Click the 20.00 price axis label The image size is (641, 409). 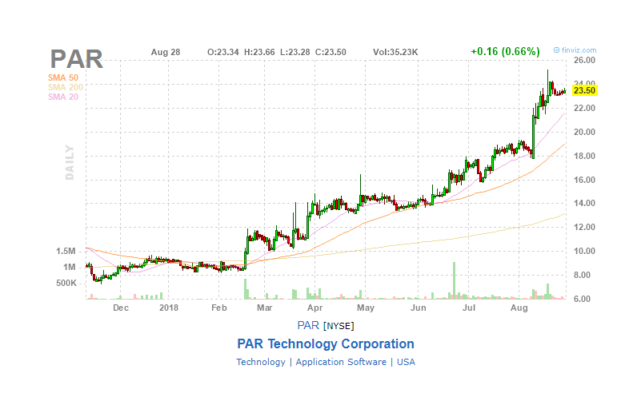[585, 132]
